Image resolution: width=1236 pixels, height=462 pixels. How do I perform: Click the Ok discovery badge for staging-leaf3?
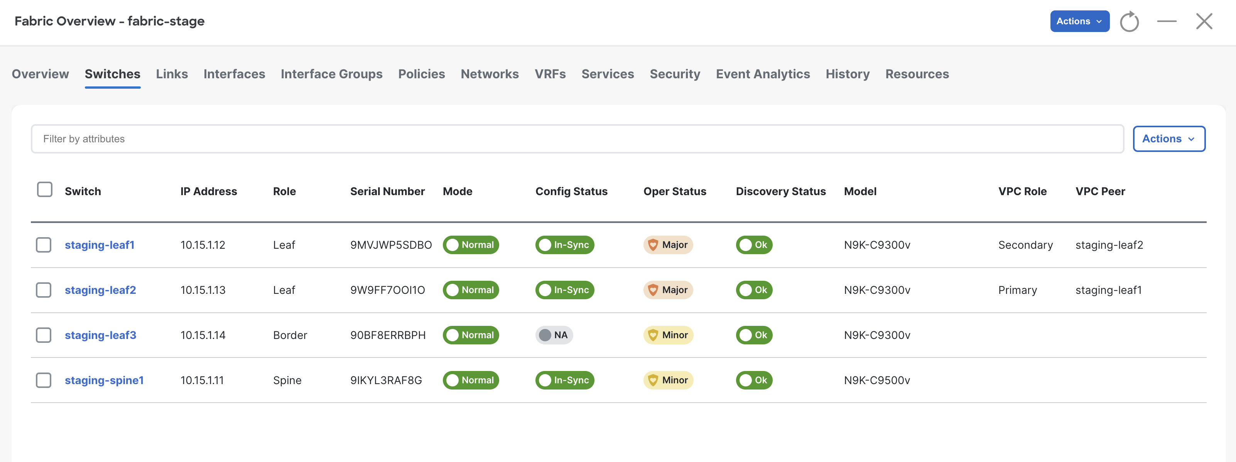point(754,336)
